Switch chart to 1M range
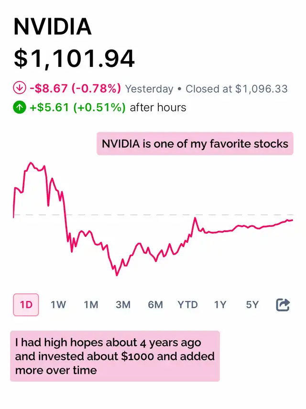The height and width of the screenshot is (409, 306). (91, 305)
